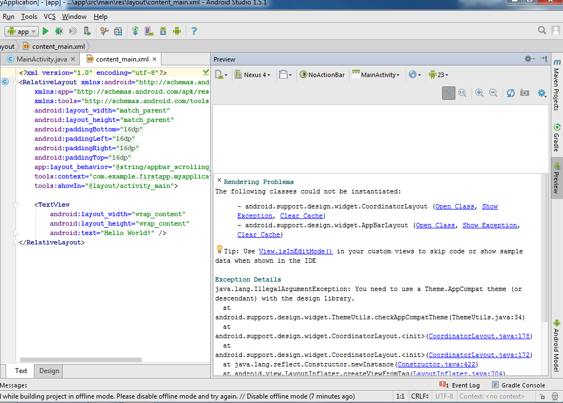563x403 pixels.
Task: Click the View.isInEditMode() link
Action: 296,251
